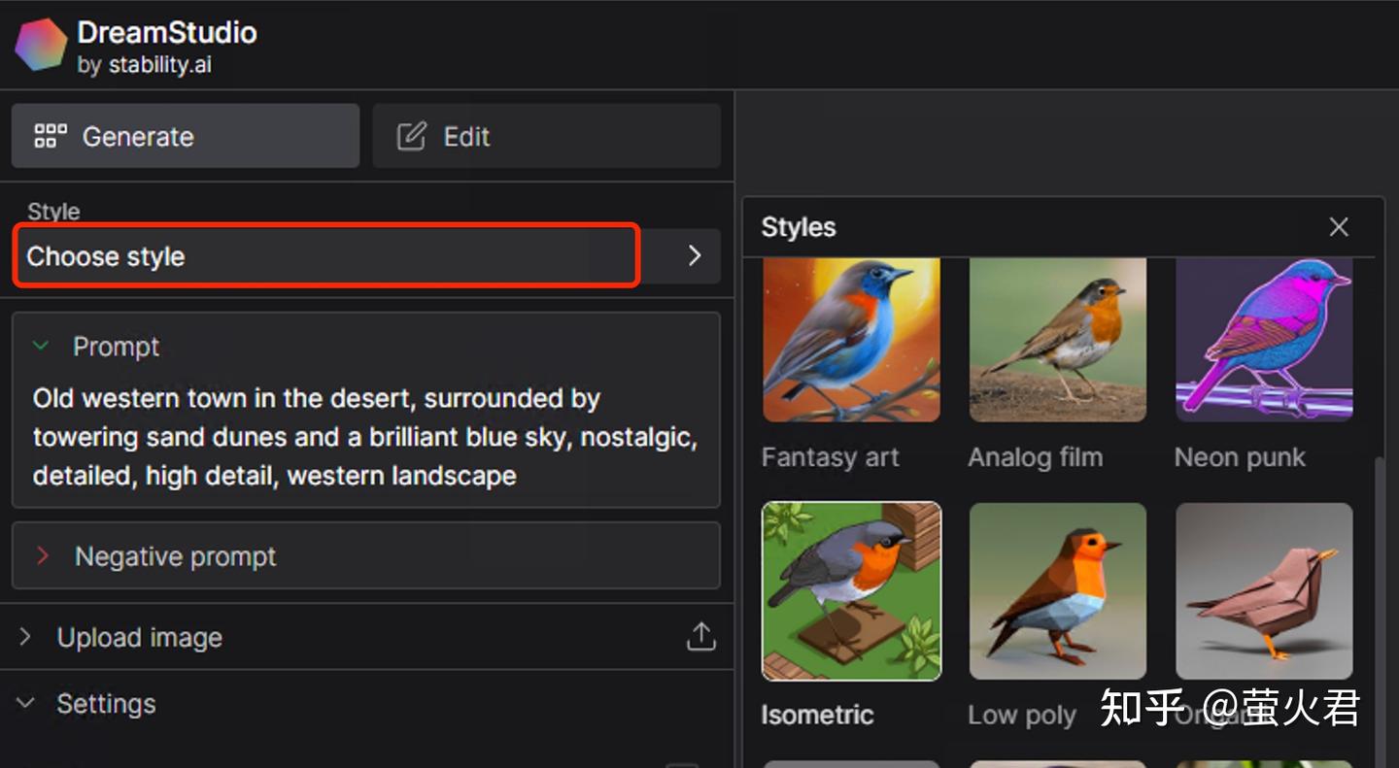The width and height of the screenshot is (1399, 768).
Task: Select the Low poly style
Action: [1057, 590]
